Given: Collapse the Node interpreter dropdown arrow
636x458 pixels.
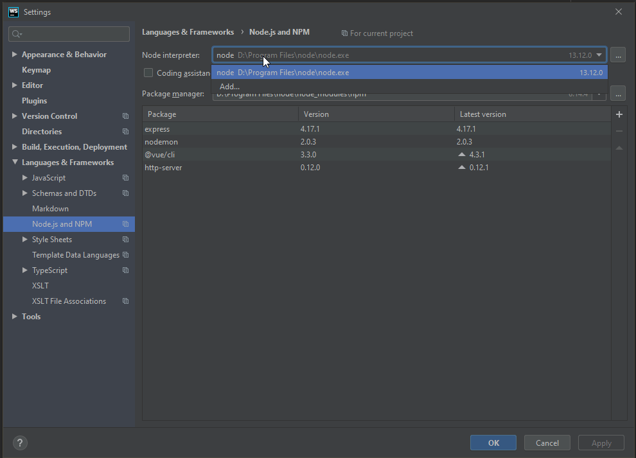Looking at the screenshot, I should click(599, 55).
